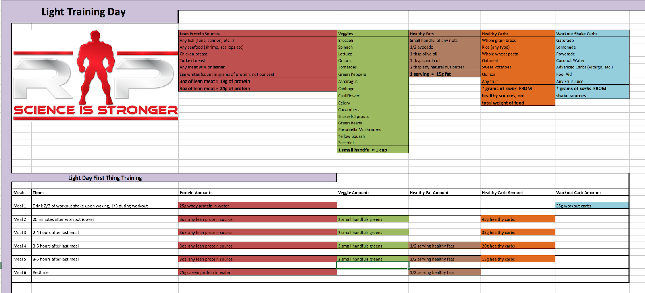
Task: Click '1 small handful ≈ 1 cup' cell
Action: pyautogui.click(x=373, y=150)
